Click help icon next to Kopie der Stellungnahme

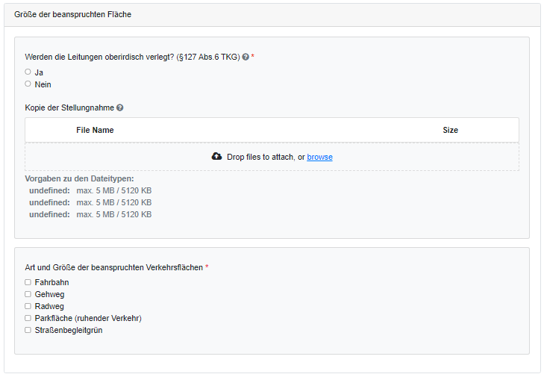[x=120, y=108]
